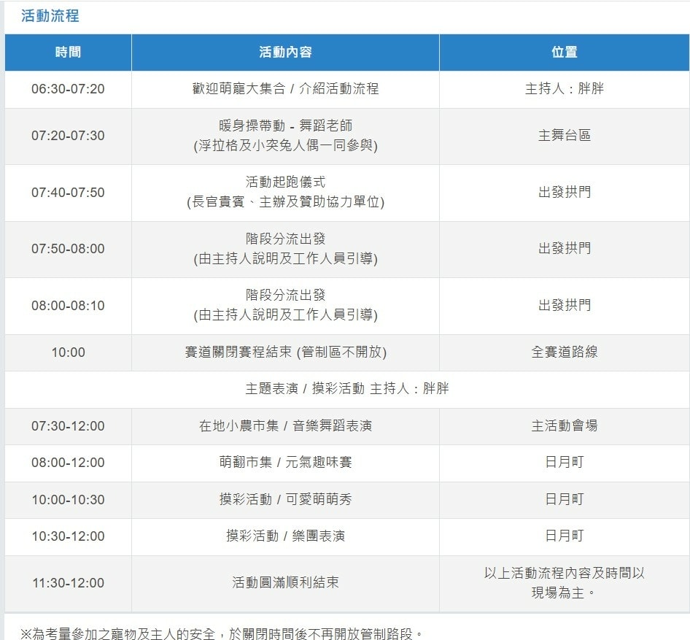The height and width of the screenshot is (640, 690).
Task: Select the 時間 column header
Action: point(68,53)
